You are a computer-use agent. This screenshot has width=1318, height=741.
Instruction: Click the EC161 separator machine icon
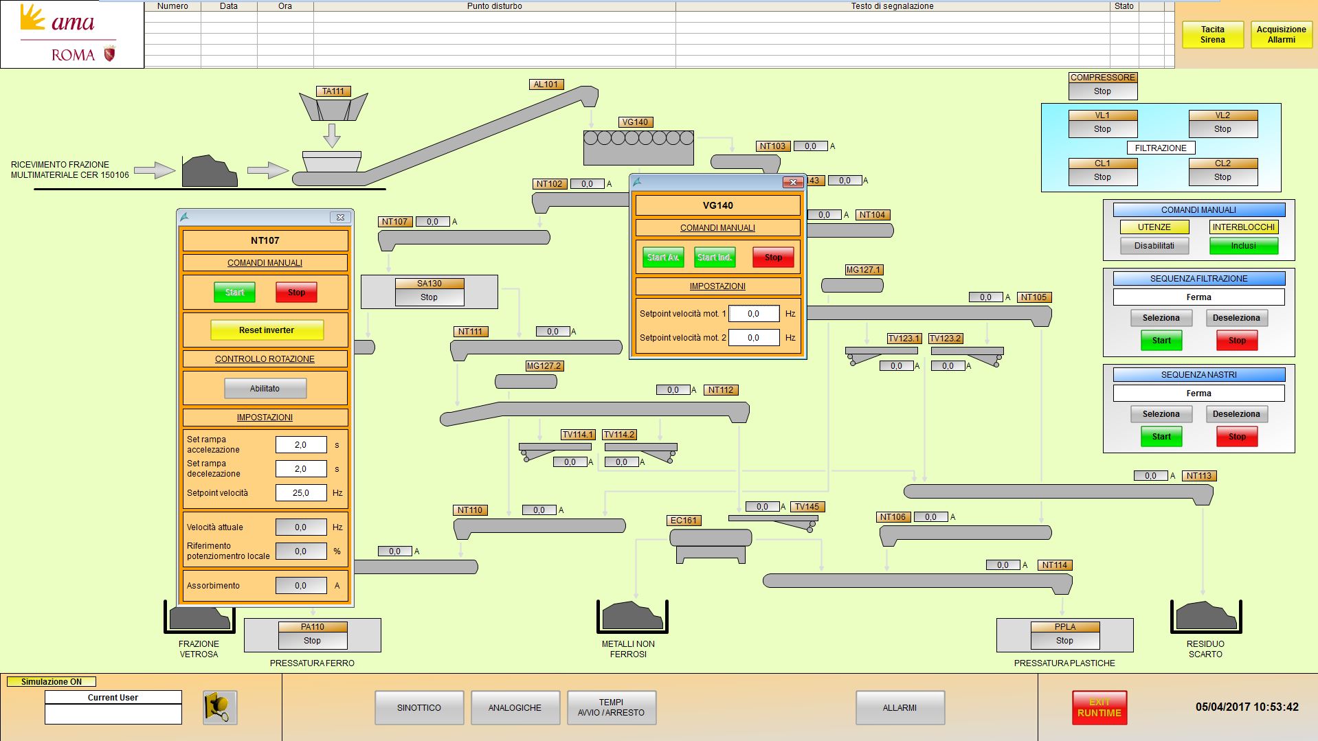tap(711, 546)
